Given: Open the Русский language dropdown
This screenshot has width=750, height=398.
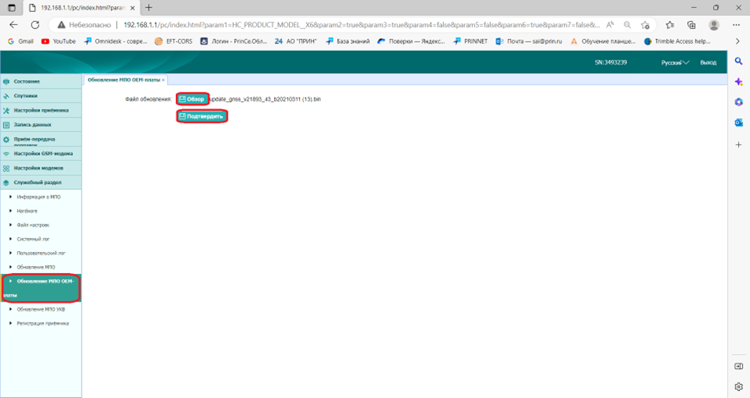Looking at the screenshot, I should click(x=675, y=63).
